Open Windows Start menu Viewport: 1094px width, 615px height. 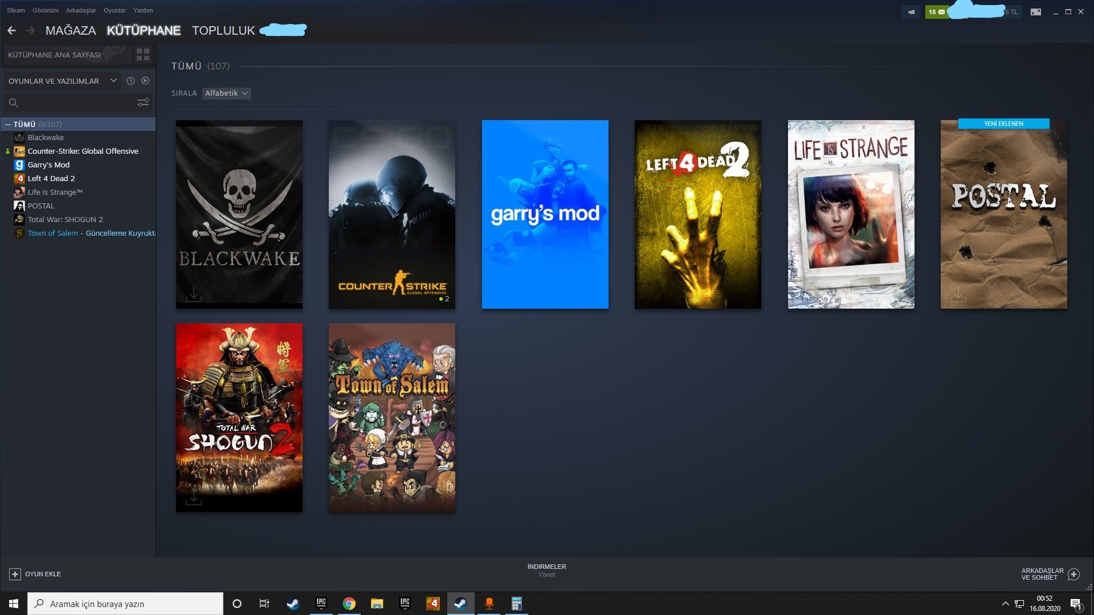tap(14, 604)
